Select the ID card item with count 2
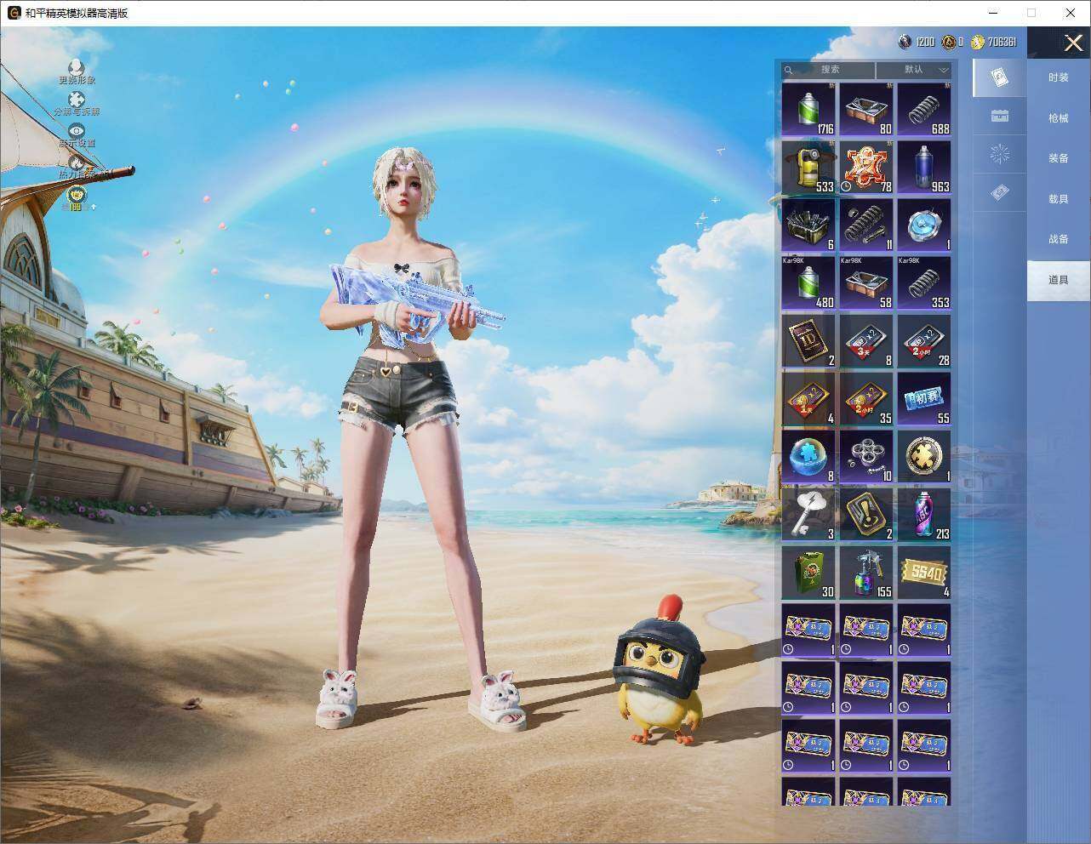Image resolution: width=1091 pixels, height=844 pixels. (x=808, y=340)
